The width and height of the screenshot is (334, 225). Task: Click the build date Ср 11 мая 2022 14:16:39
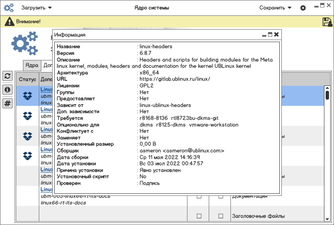click(170, 157)
